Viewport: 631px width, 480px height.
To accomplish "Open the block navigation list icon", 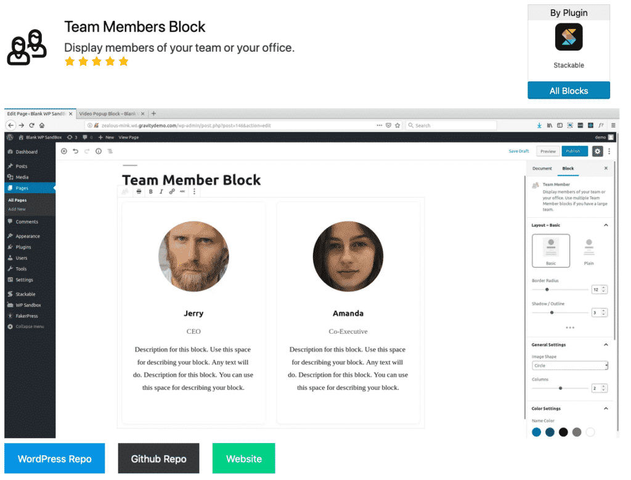I will 110,151.
